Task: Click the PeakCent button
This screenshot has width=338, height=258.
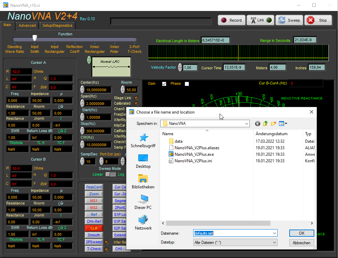Action: point(94,187)
